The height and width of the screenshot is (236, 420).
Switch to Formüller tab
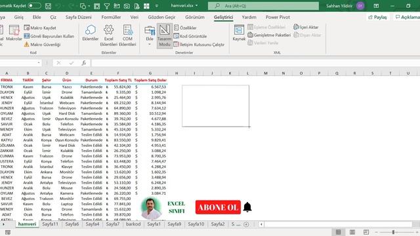click(111, 17)
